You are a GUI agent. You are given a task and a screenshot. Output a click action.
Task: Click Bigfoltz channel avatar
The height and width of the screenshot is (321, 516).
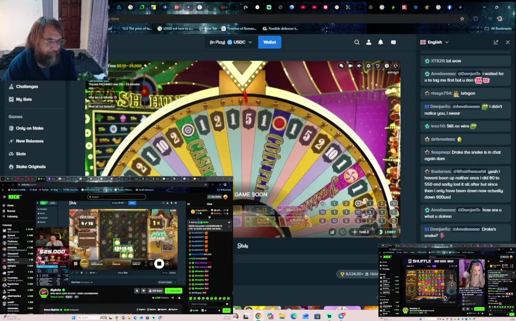[44, 292]
